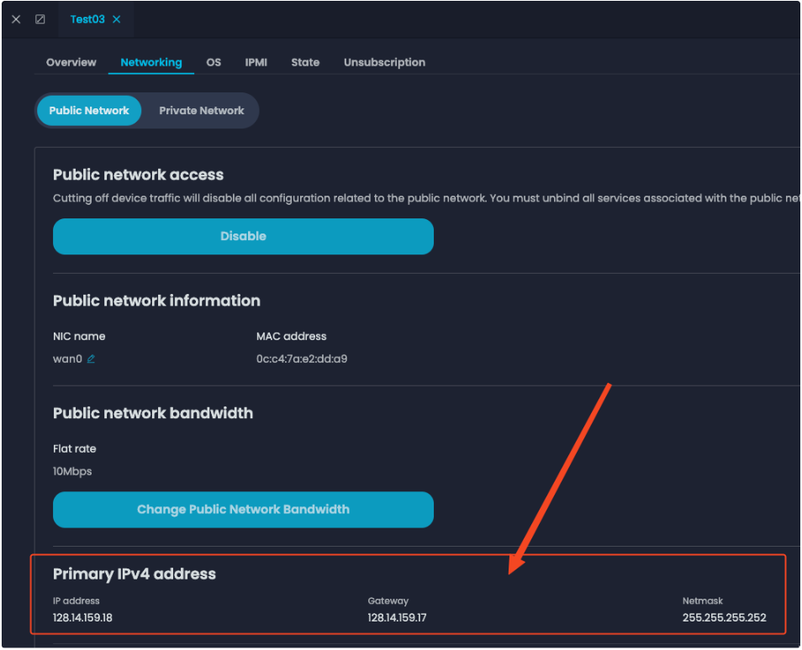Switch to the State tab
802x650 pixels.
[x=305, y=62]
